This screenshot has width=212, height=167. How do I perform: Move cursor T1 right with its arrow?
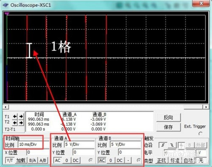[21, 116]
